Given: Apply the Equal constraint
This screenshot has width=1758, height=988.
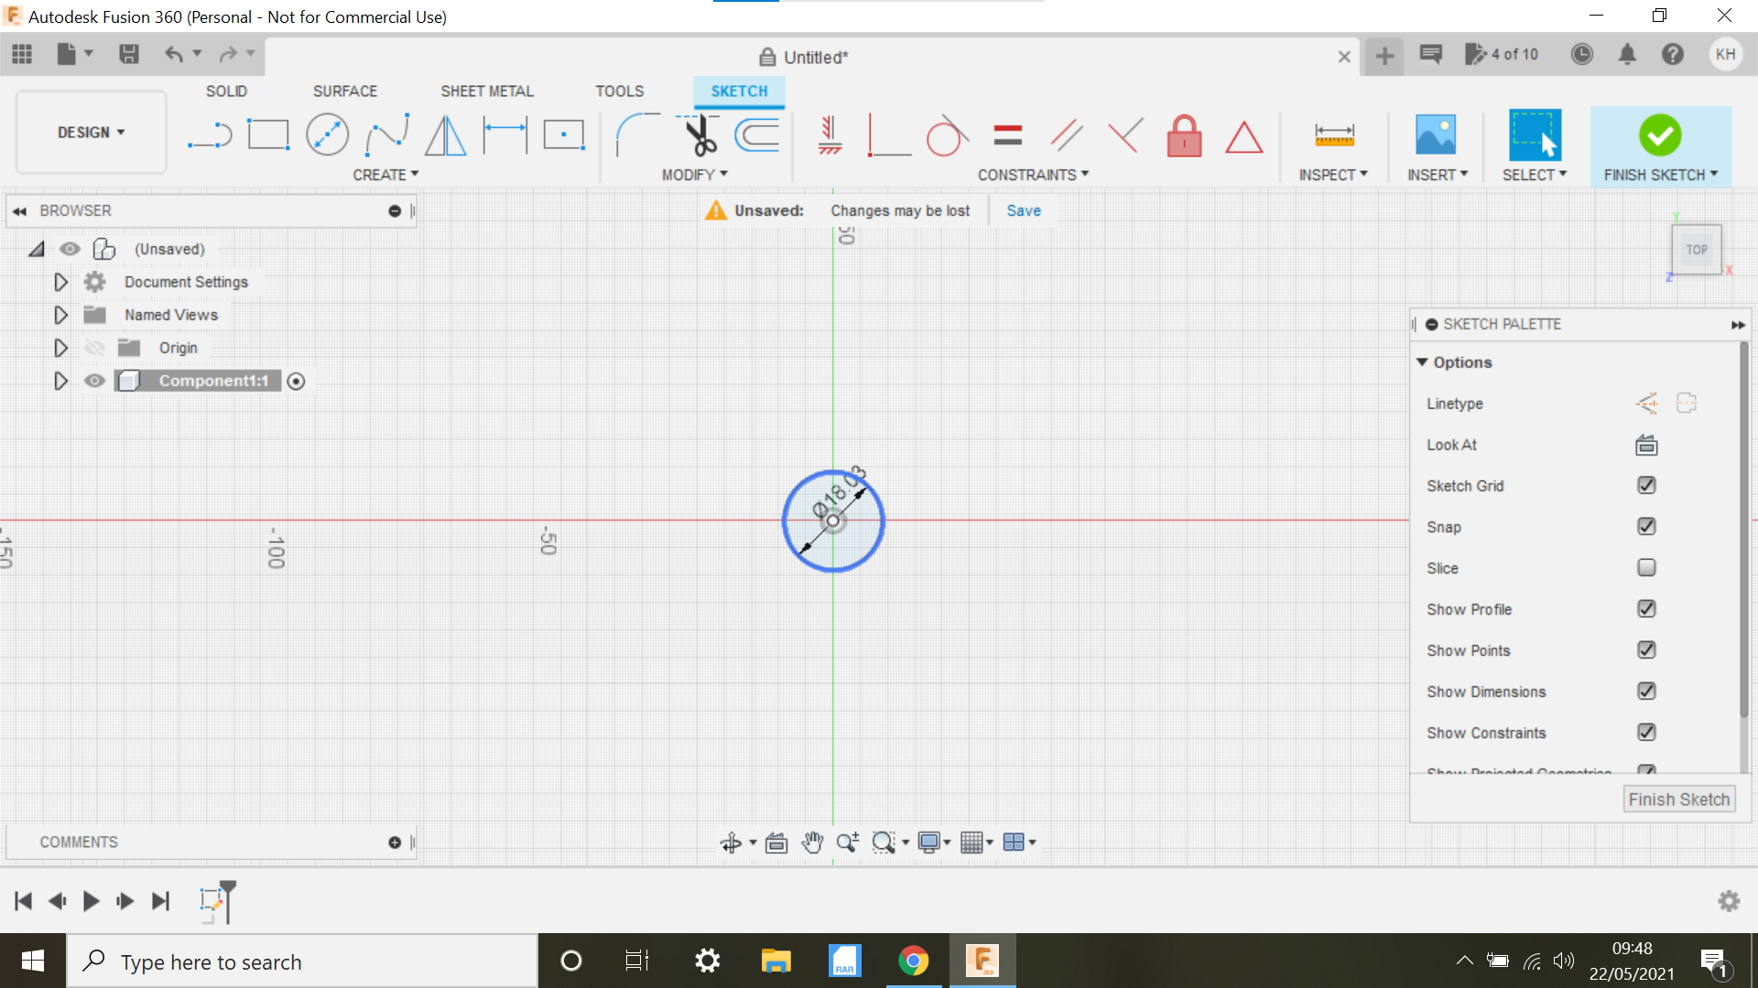Looking at the screenshot, I should coord(1006,134).
